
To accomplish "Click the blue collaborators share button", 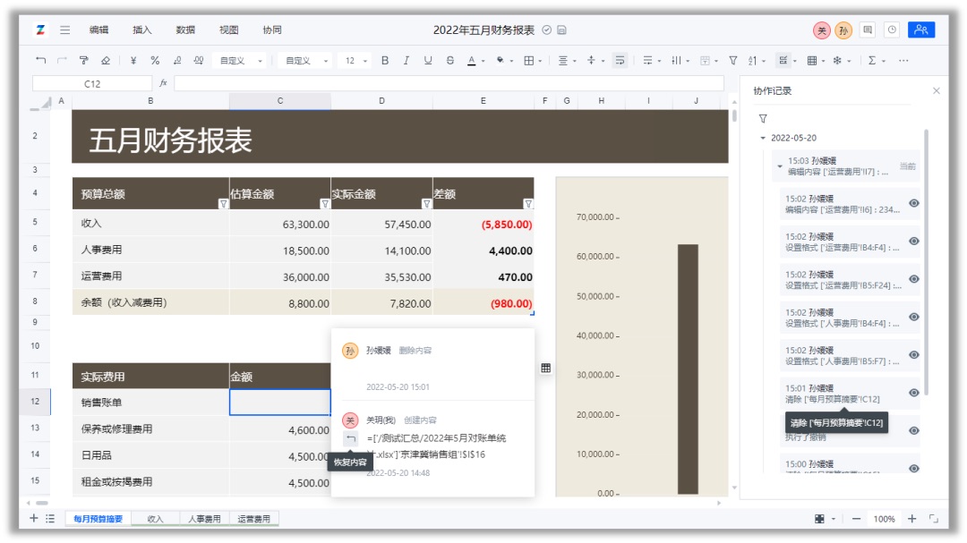I will point(921,30).
